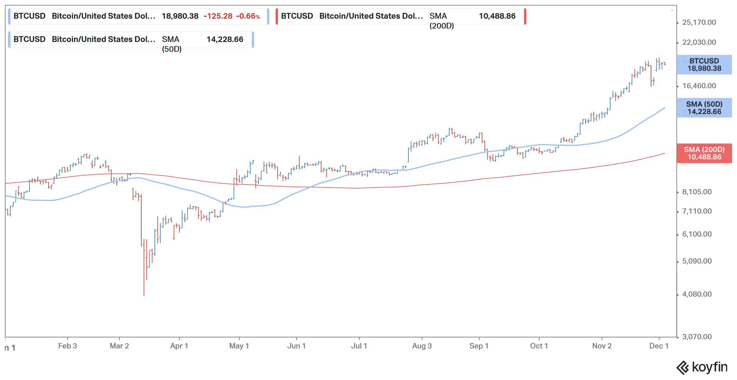Click the 7,110.00 price axis label
The width and height of the screenshot is (737, 380).
tap(697, 211)
